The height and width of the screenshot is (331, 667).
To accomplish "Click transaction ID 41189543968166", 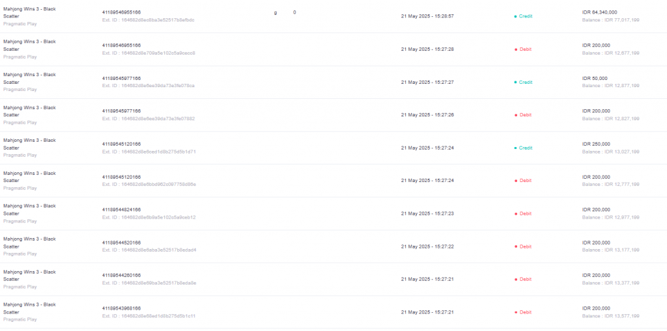I will (x=121, y=308).
